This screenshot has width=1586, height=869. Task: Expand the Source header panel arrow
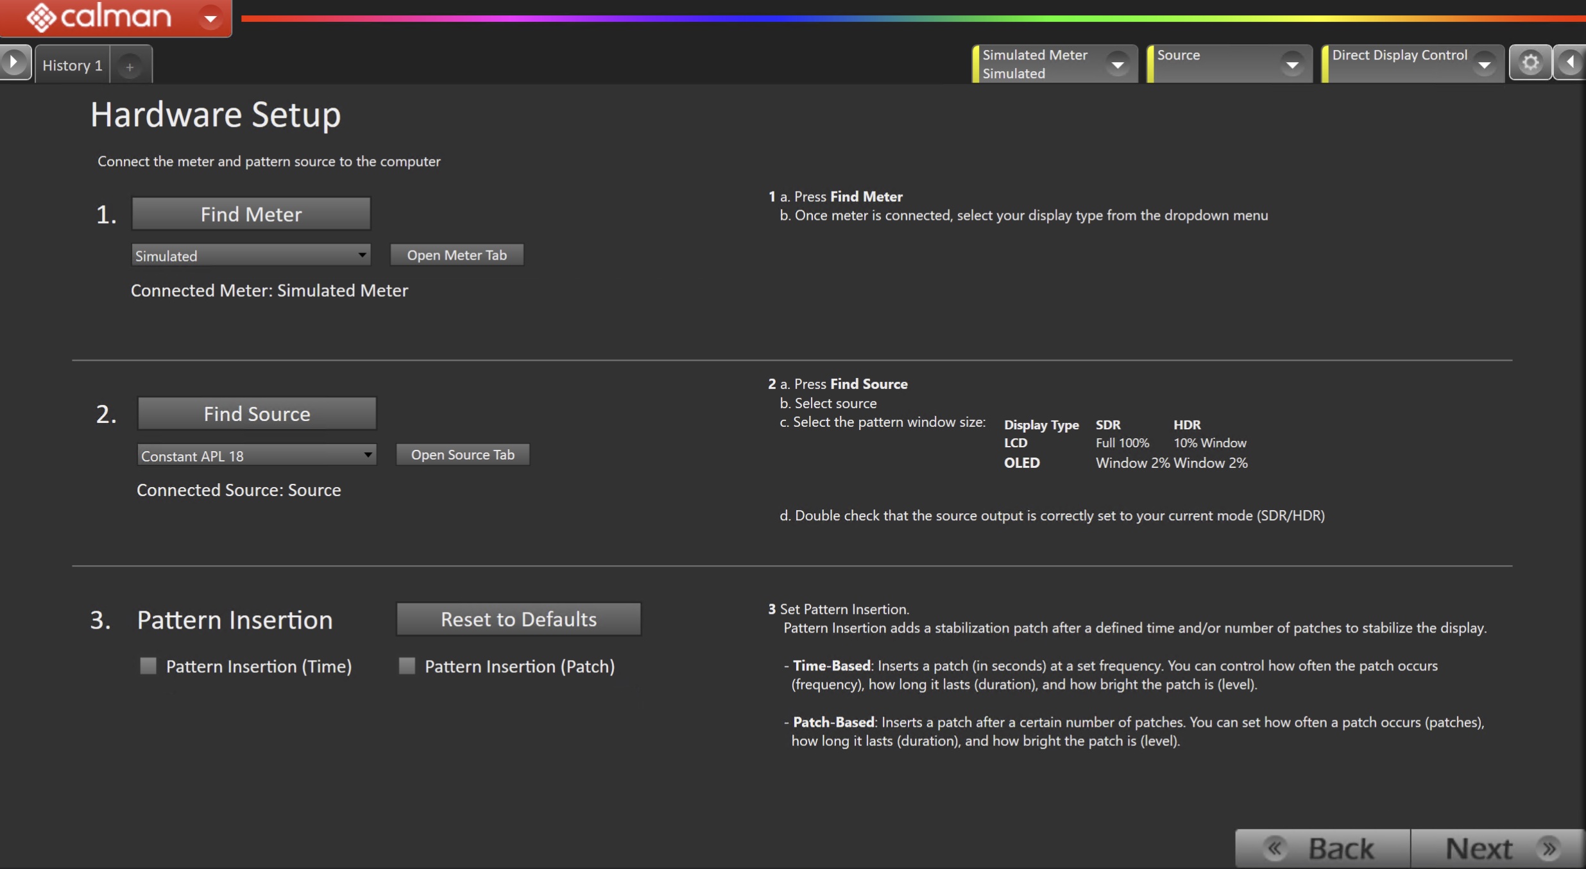pos(1292,64)
